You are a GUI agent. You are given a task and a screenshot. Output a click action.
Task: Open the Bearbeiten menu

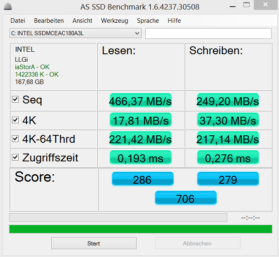pos(49,21)
